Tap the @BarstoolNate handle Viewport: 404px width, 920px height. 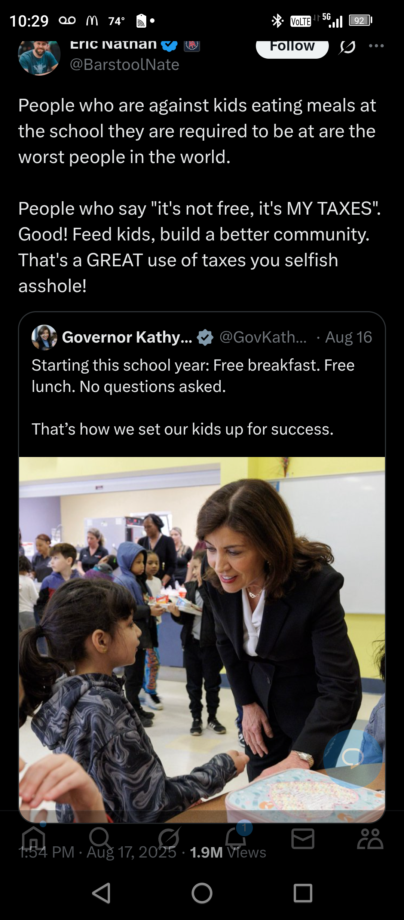(x=125, y=65)
